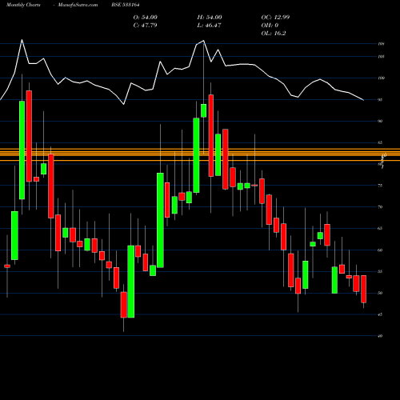400x400 pixels.
Task: Click the 90 price axis label
Action: tap(380, 121)
